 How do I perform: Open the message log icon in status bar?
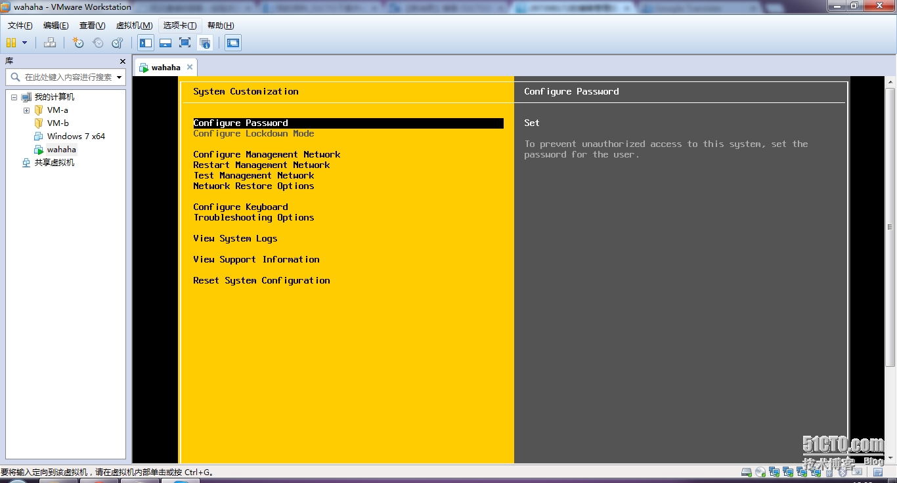(877, 472)
